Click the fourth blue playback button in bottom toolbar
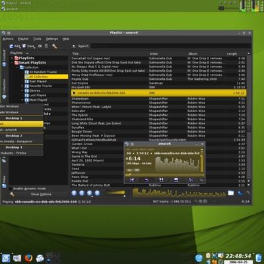 click(97, 193)
